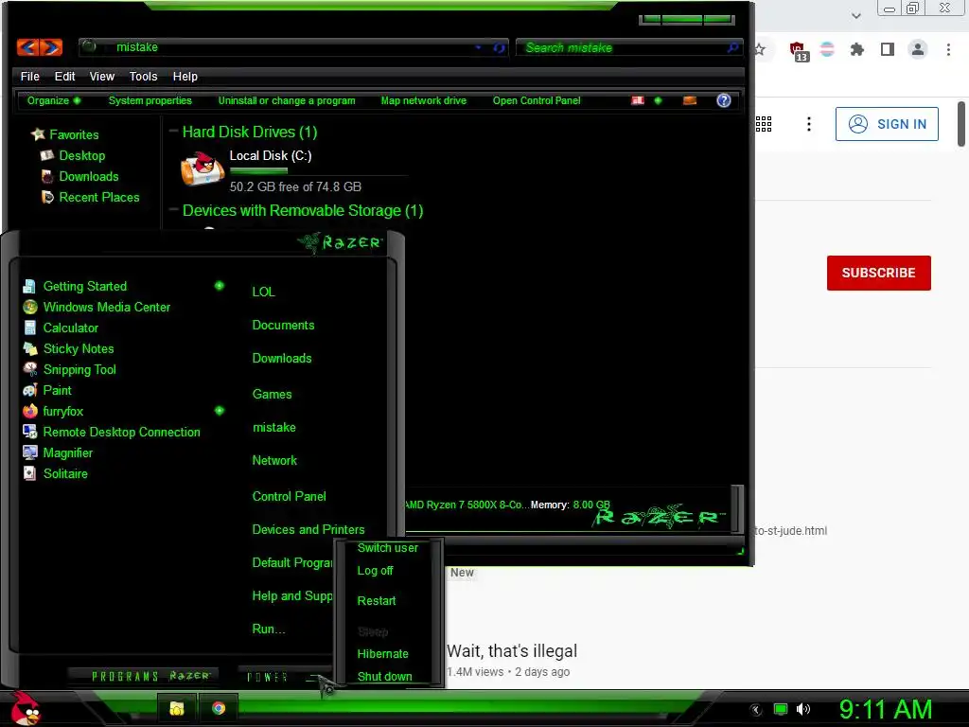
Task: Choose Hibernate in power menu
Action: click(382, 654)
